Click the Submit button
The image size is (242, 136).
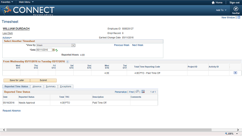(x=43, y=80)
